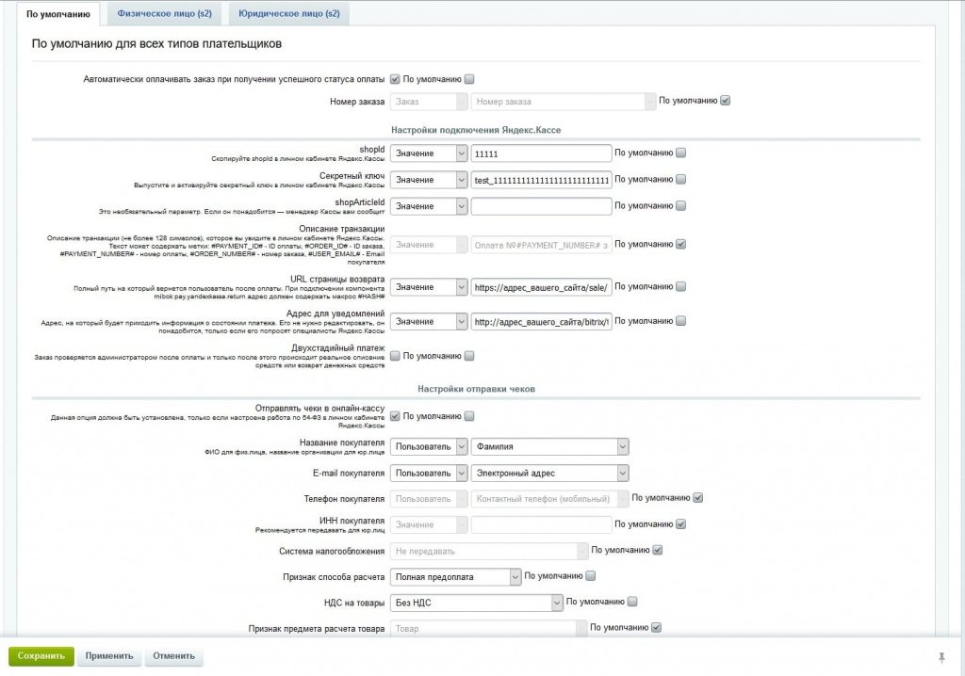This screenshot has height=676, width=965.
Task: Toggle По умолчанию for Двухстадийный платеж
Action: pyautogui.click(x=469, y=356)
